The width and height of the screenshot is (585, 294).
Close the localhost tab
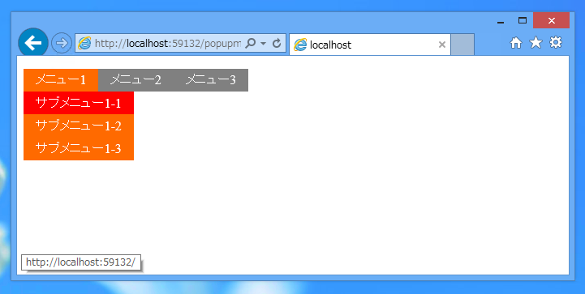click(442, 45)
